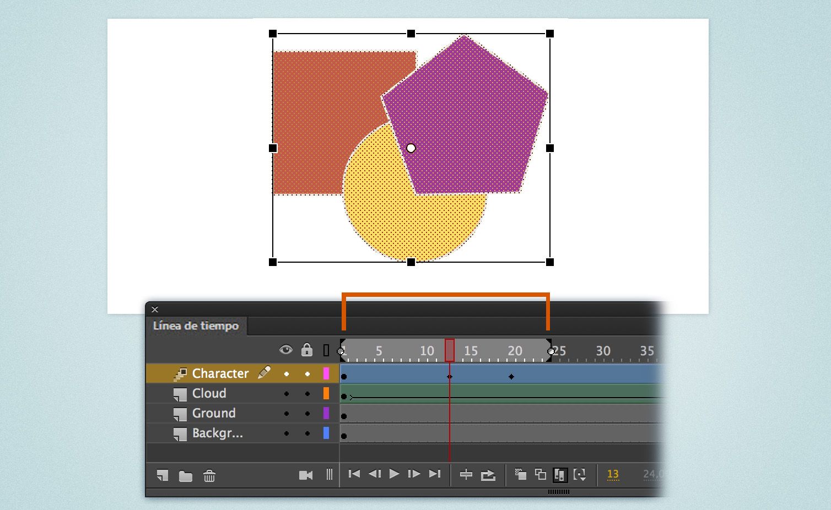This screenshot has height=510, width=831.
Task: Add a camera to the timeline
Action: (306, 476)
